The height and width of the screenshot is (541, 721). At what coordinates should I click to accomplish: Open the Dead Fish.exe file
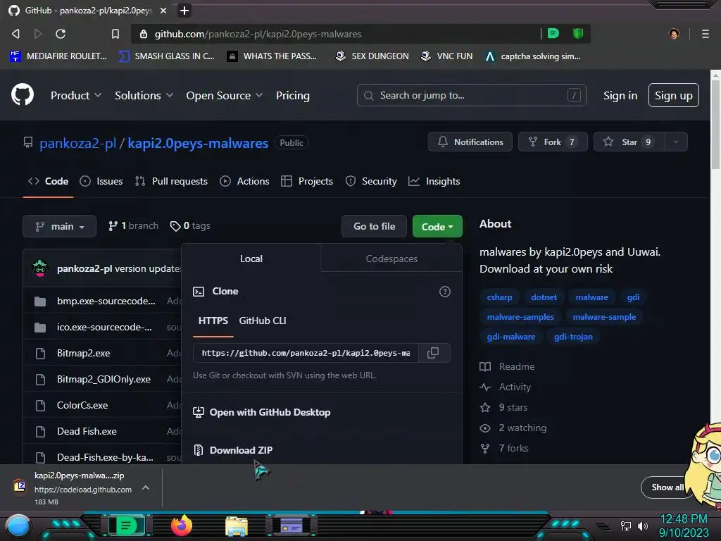point(87,432)
